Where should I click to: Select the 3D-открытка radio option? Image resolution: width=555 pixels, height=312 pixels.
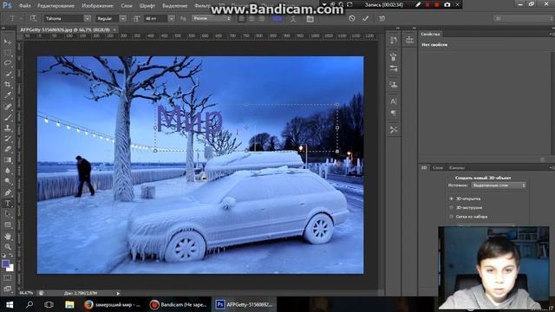(x=451, y=198)
